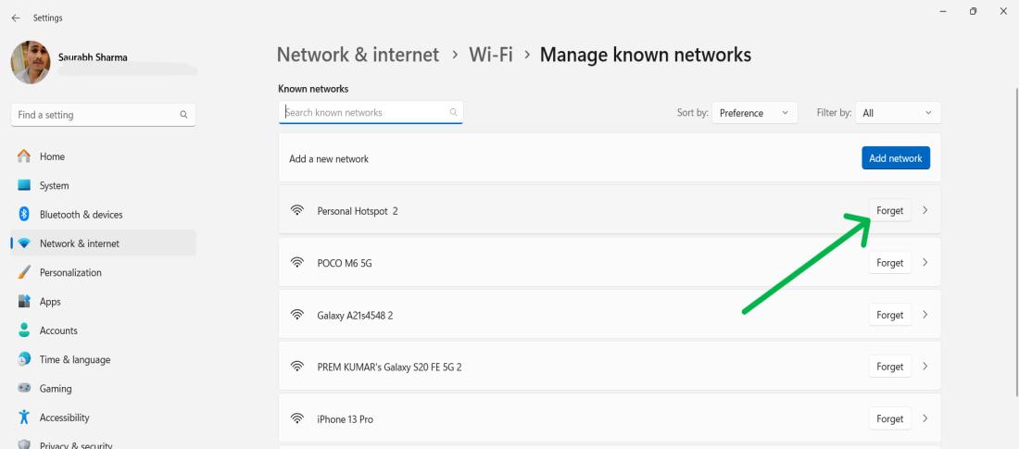The height and width of the screenshot is (449, 1019).
Task: Open the Filter by All dropdown
Action: pos(898,113)
